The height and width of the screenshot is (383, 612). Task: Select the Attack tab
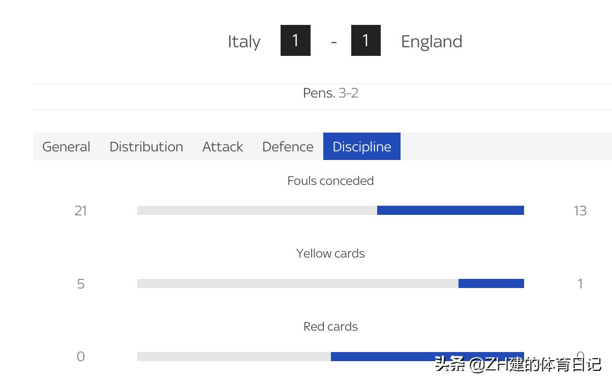click(223, 147)
